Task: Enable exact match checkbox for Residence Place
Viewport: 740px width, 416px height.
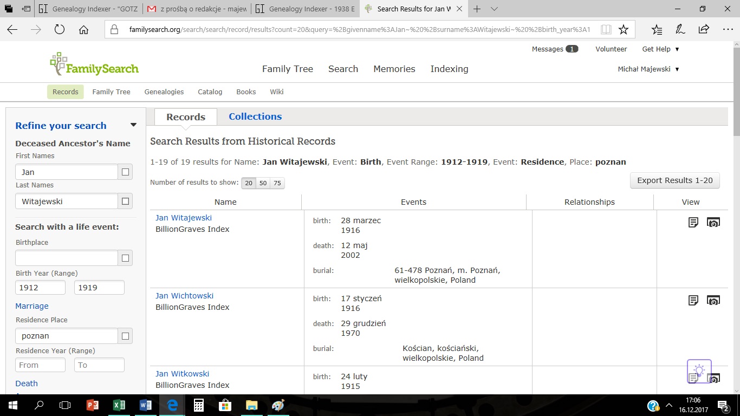Action: pyautogui.click(x=125, y=336)
